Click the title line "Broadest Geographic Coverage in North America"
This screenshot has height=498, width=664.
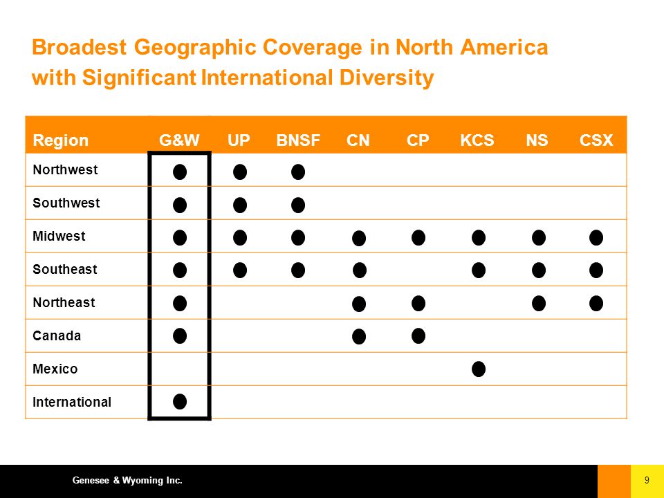point(290,47)
